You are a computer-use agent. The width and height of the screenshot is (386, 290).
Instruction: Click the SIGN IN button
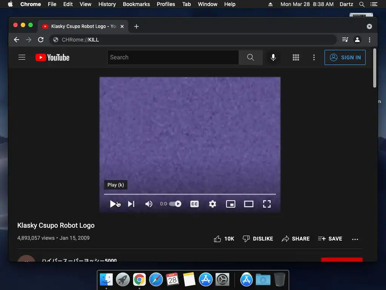coord(345,57)
